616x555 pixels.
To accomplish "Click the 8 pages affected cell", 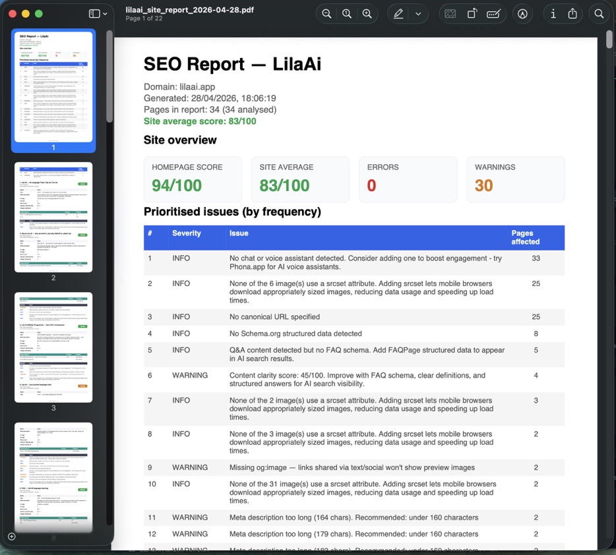I will click(x=536, y=334).
